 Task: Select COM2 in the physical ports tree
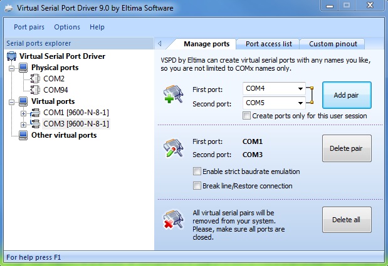pos(54,79)
